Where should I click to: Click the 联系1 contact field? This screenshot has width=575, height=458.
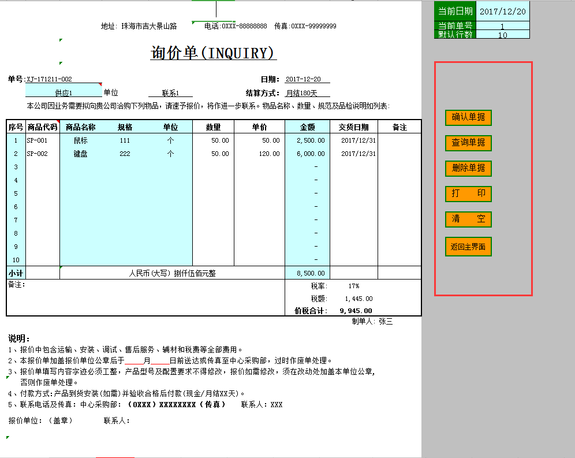[170, 92]
